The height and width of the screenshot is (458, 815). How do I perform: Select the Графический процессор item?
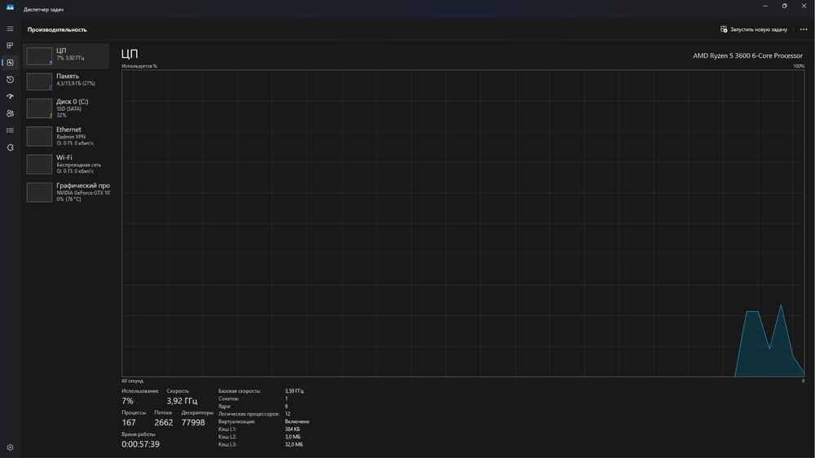click(65, 192)
